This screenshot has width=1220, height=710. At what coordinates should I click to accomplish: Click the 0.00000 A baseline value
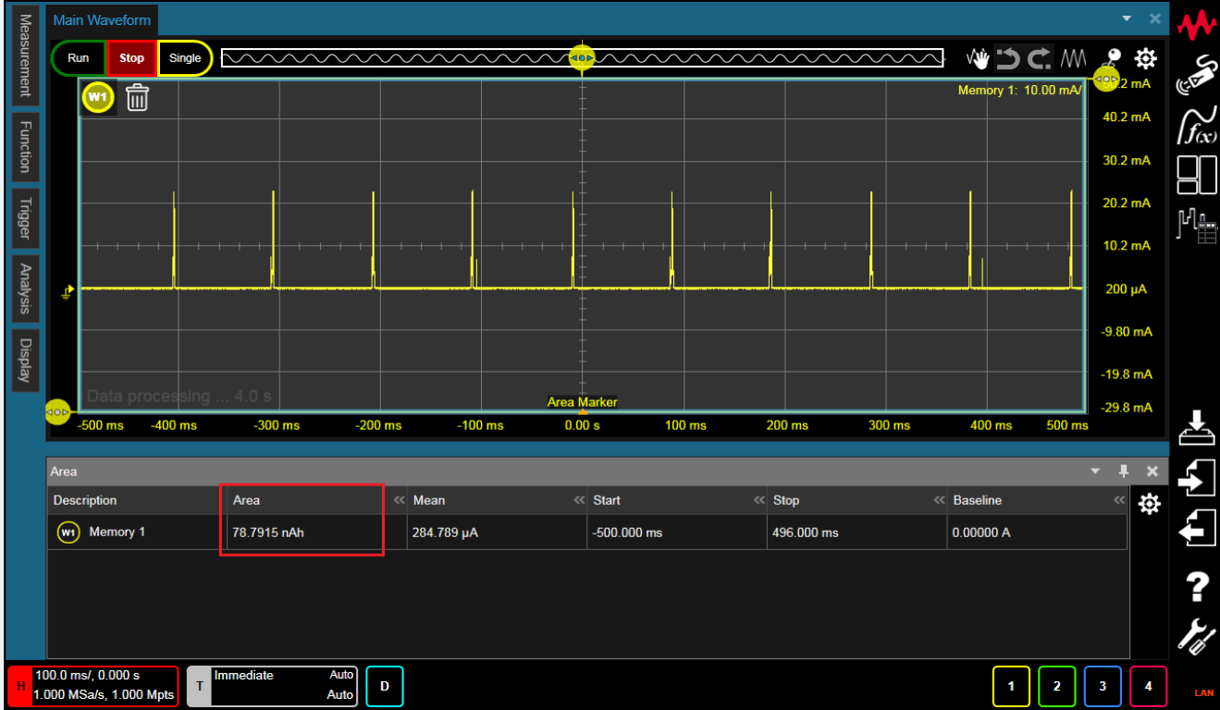[x=981, y=532]
